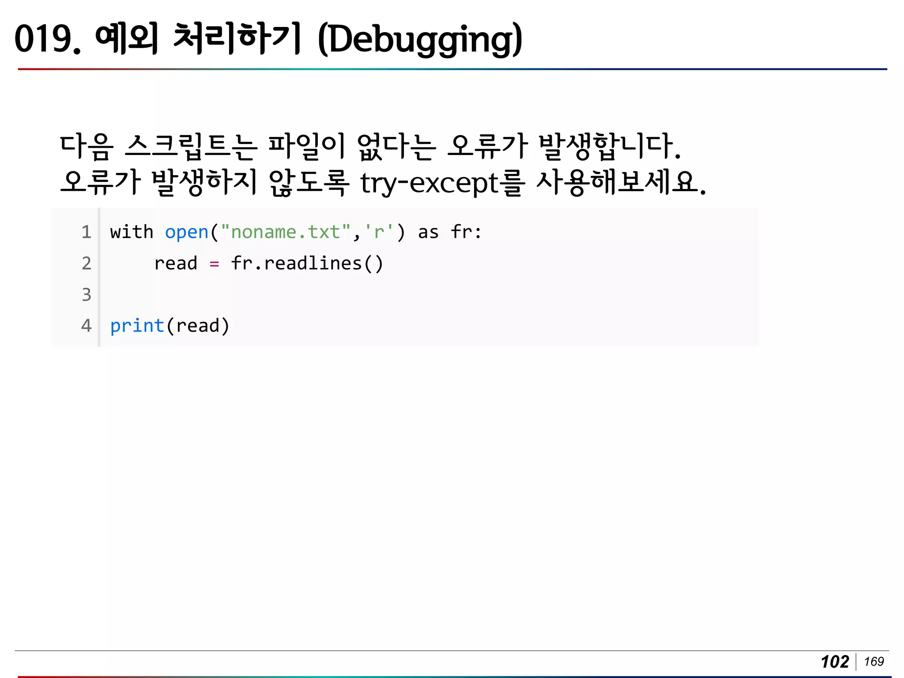Click 'fr.readlines()' in line 2
904x678 pixels.
pos(307,264)
